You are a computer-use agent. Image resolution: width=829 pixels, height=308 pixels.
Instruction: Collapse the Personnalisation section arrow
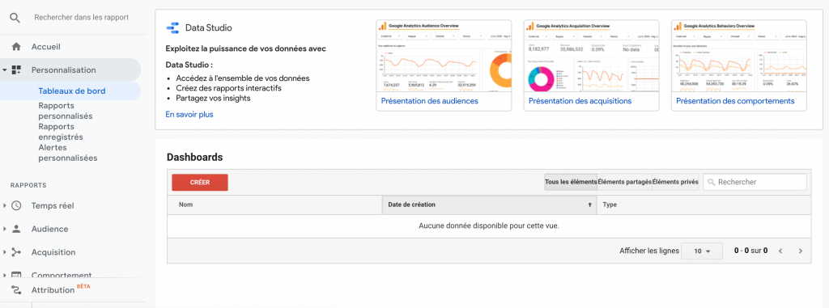pos(5,70)
